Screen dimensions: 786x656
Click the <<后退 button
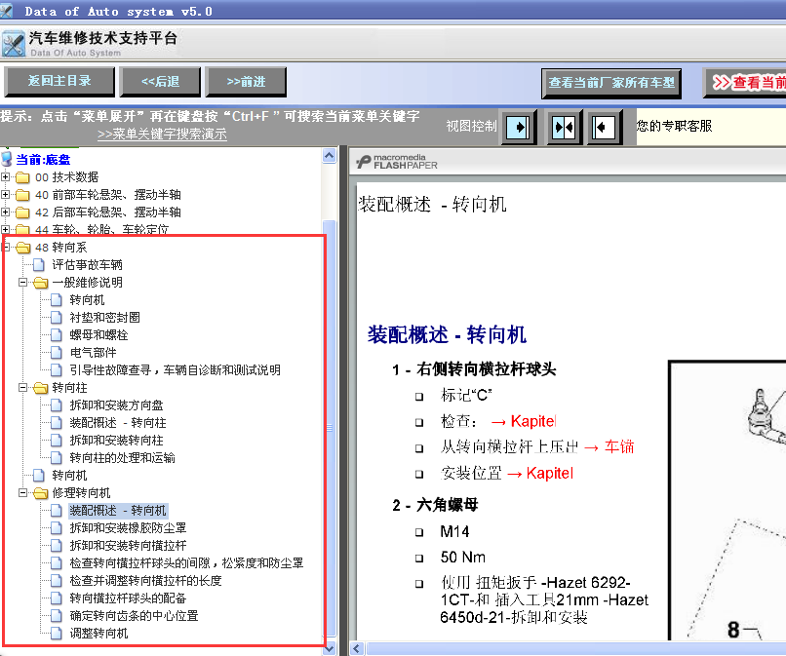point(160,81)
